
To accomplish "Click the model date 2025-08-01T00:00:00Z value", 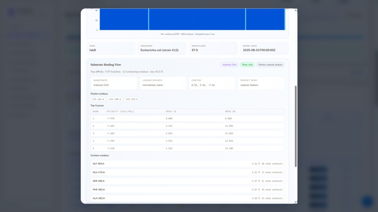I will click(x=259, y=50).
